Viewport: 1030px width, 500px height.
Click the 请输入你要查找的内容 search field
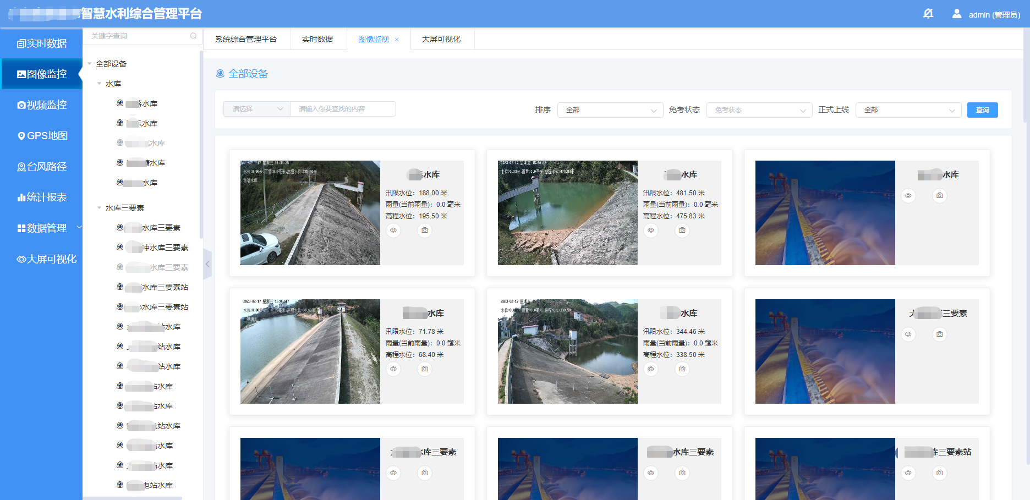(x=343, y=109)
